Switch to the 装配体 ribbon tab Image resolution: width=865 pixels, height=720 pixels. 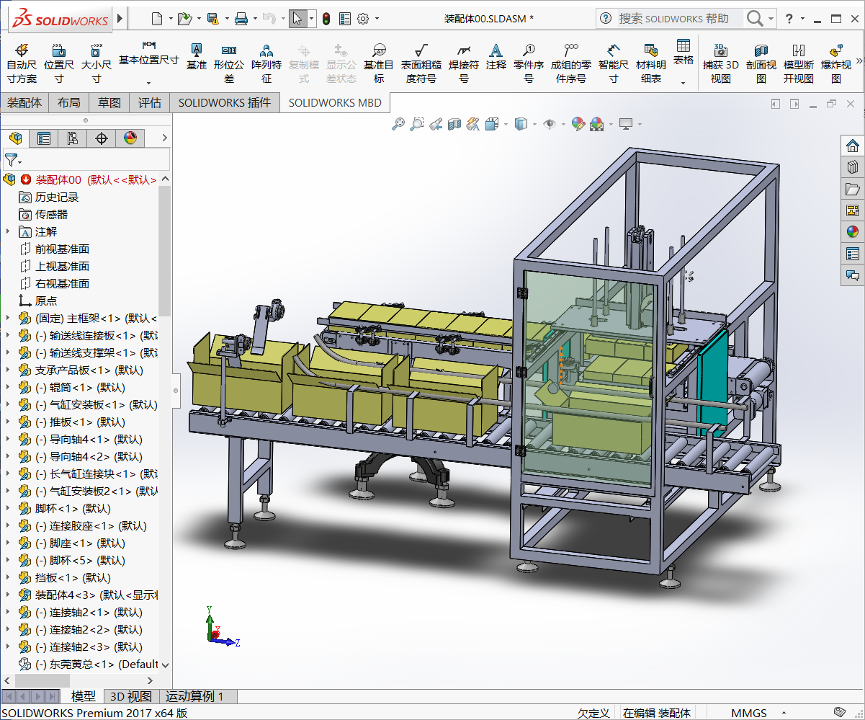tap(24, 103)
